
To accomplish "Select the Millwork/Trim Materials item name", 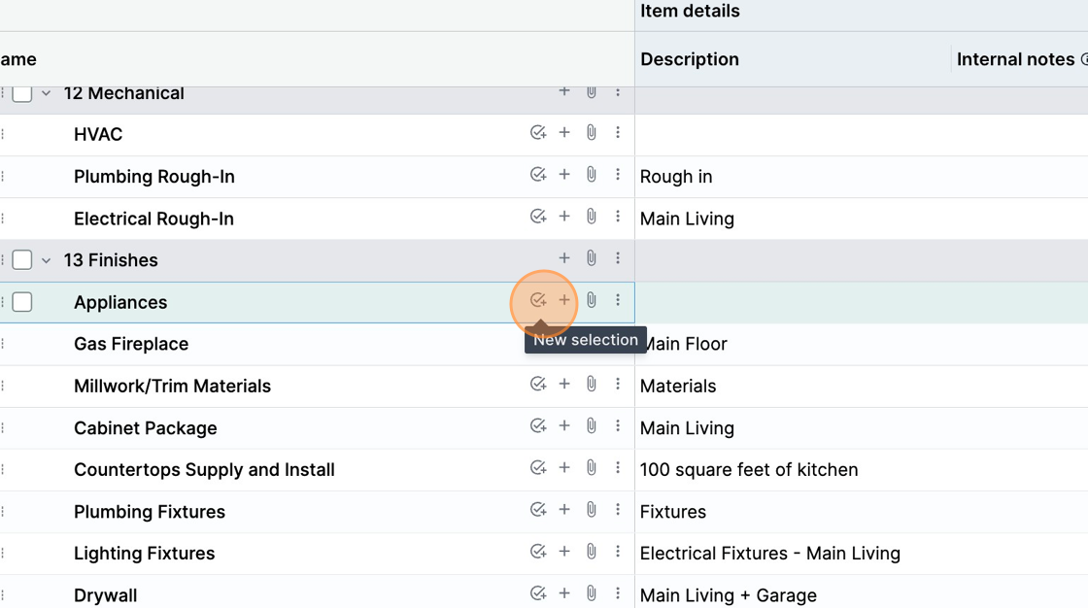I will 172,386.
